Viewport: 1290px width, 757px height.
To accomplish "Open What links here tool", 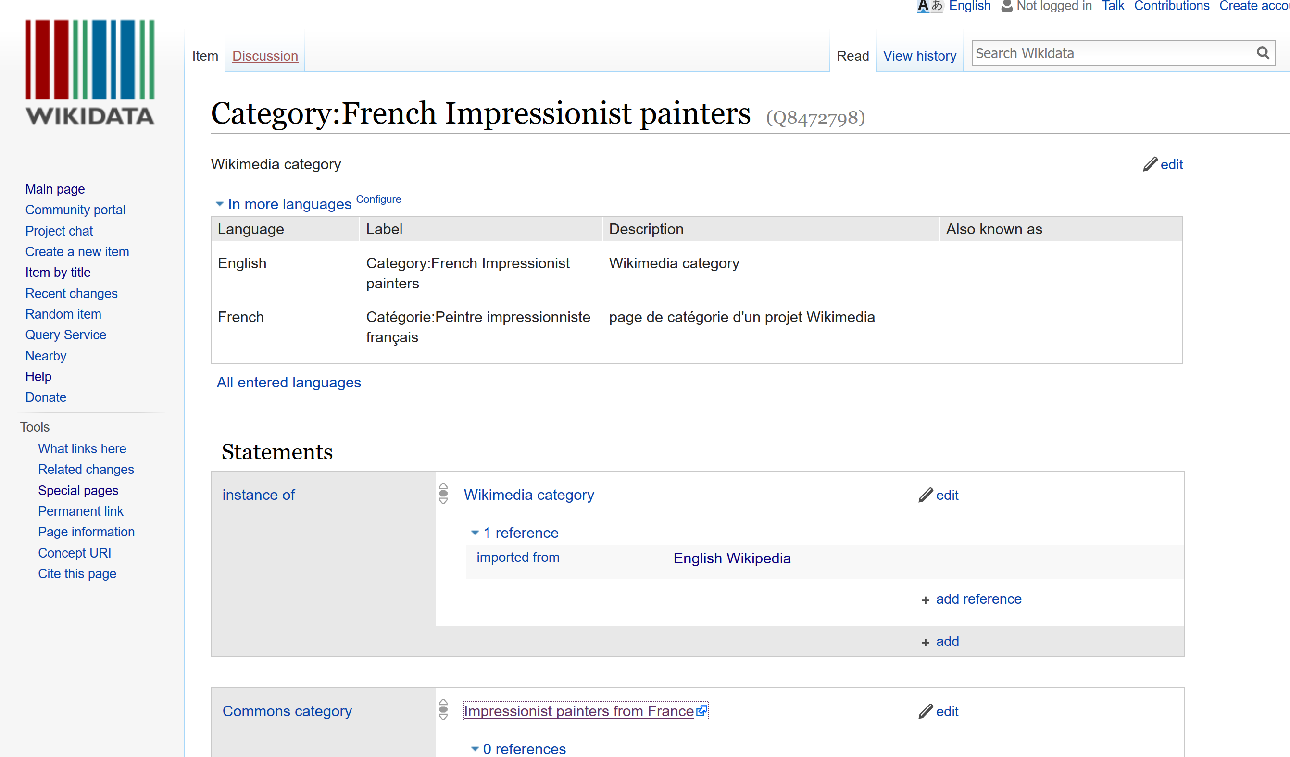I will (82, 448).
